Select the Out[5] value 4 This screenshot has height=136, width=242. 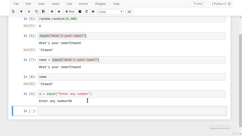pyautogui.click(x=40, y=26)
